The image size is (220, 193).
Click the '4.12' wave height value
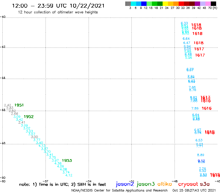coord(69,175)
